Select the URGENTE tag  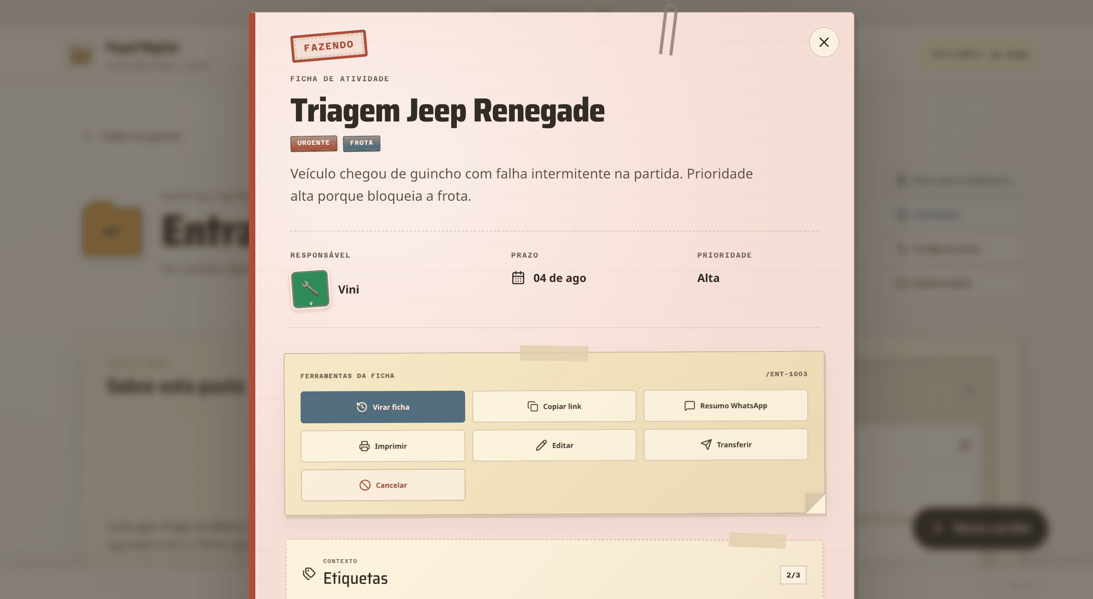tap(313, 143)
